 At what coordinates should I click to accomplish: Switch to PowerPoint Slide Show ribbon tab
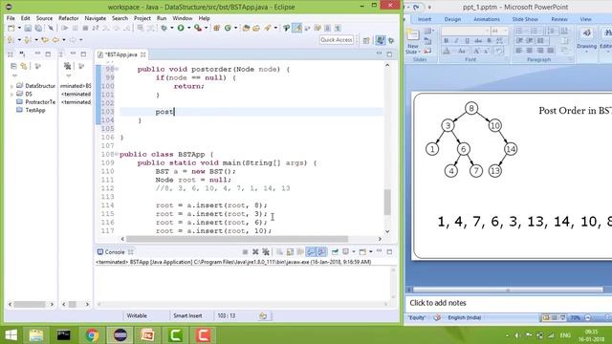(525, 19)
